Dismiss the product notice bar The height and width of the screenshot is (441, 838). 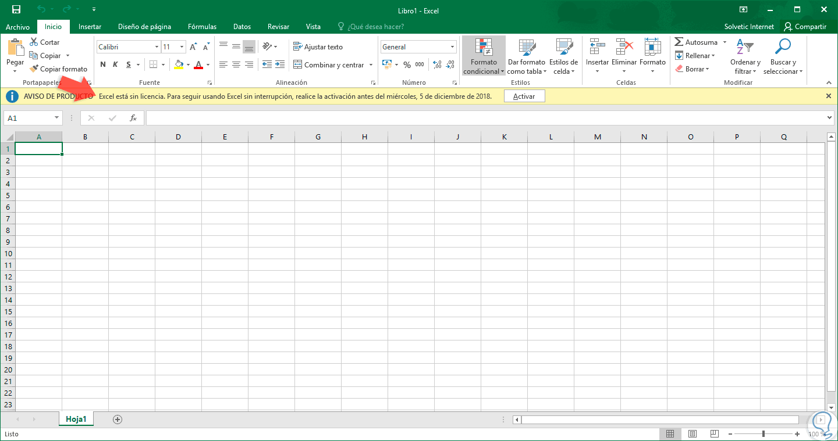(x=829, y=96)
